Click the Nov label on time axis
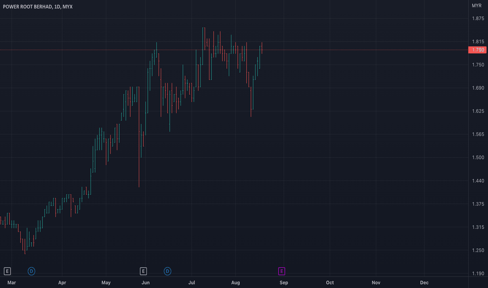Viewport: 488px width, 288px height. click(376, 283)
